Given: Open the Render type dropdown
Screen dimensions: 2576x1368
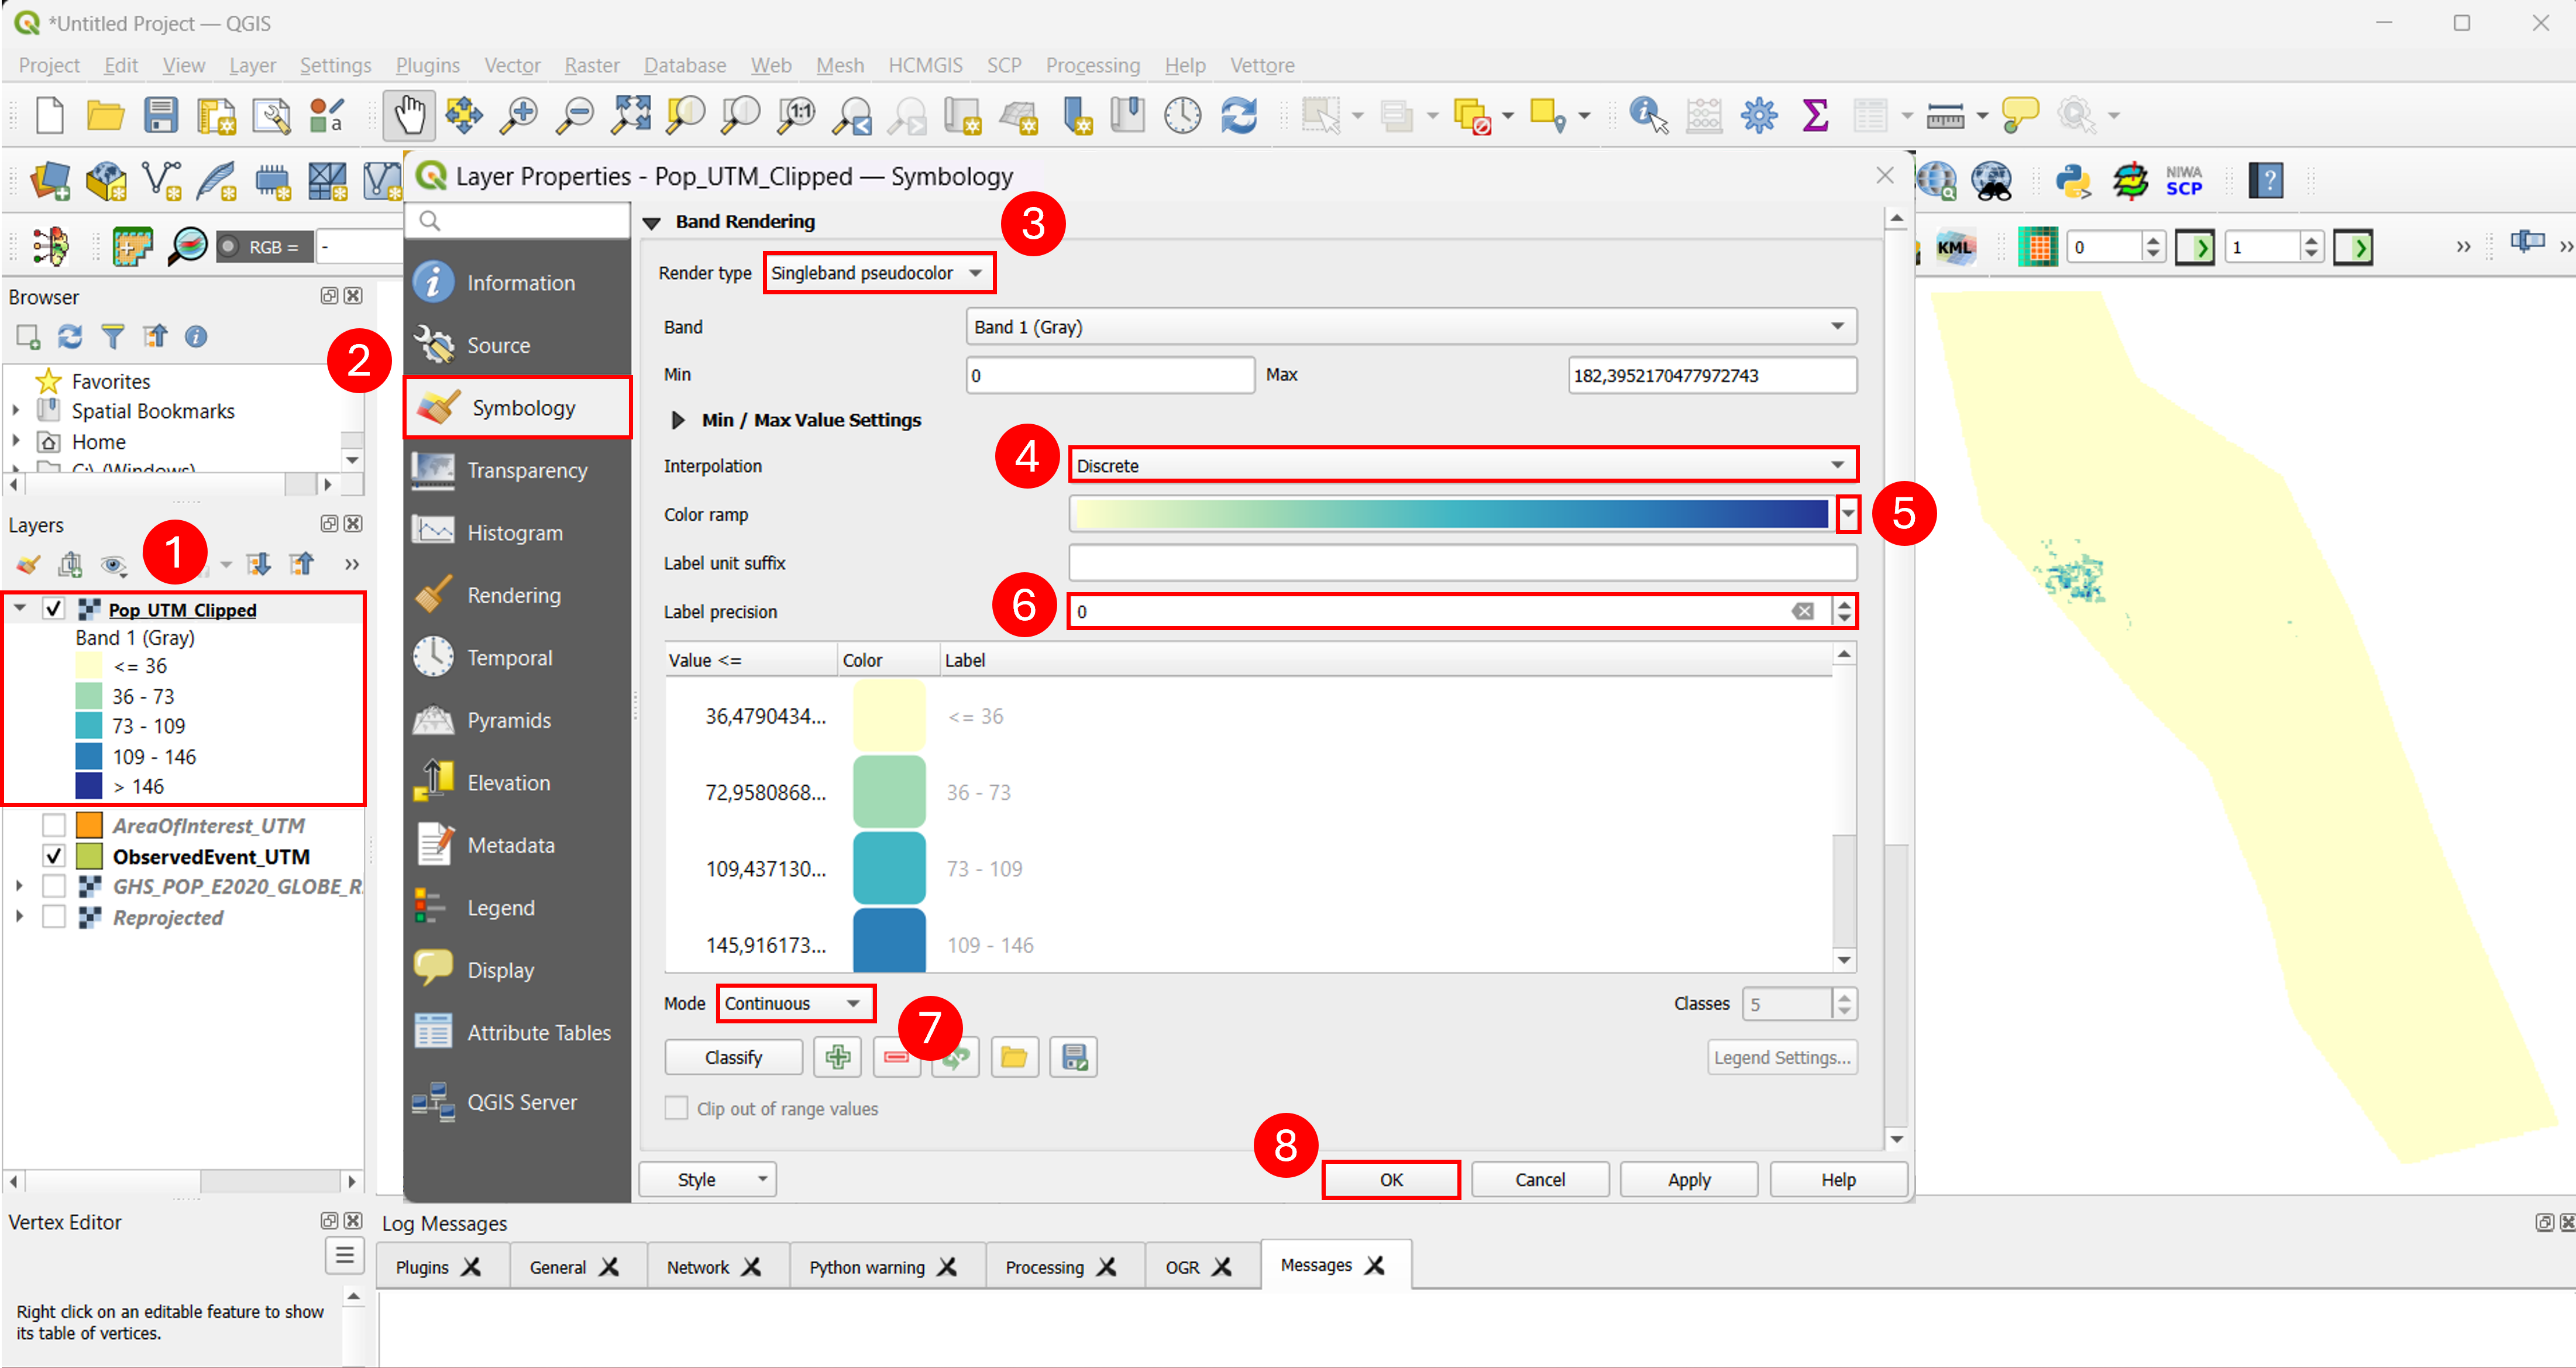Looking at the screenshot, I should pos(879,273).
